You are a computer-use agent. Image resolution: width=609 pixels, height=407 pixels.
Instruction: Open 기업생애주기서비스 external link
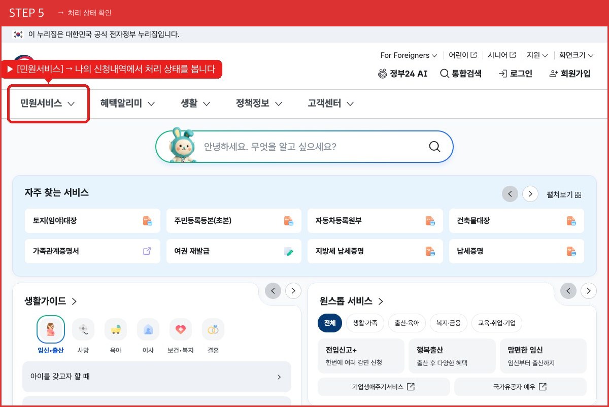[384, 387]
